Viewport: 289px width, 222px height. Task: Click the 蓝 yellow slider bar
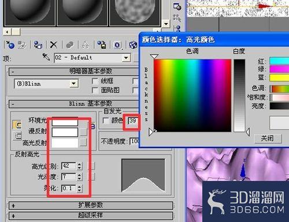coord(279,77)
